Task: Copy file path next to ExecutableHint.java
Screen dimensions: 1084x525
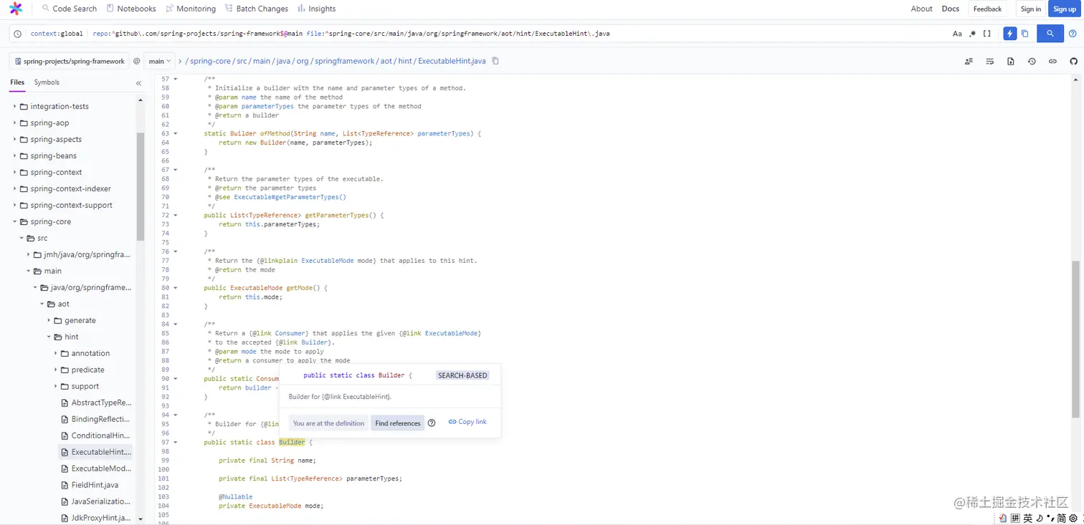Action: [x=495, y=61]
